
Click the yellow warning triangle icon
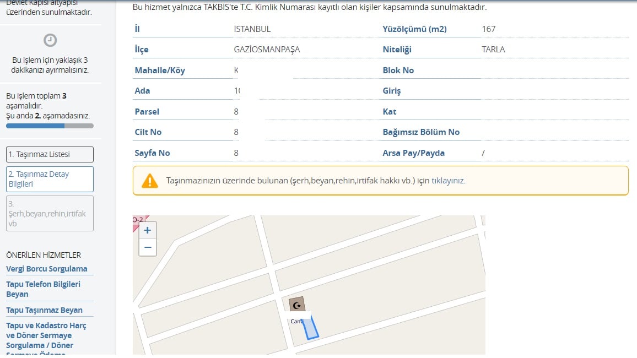[150, 181]
